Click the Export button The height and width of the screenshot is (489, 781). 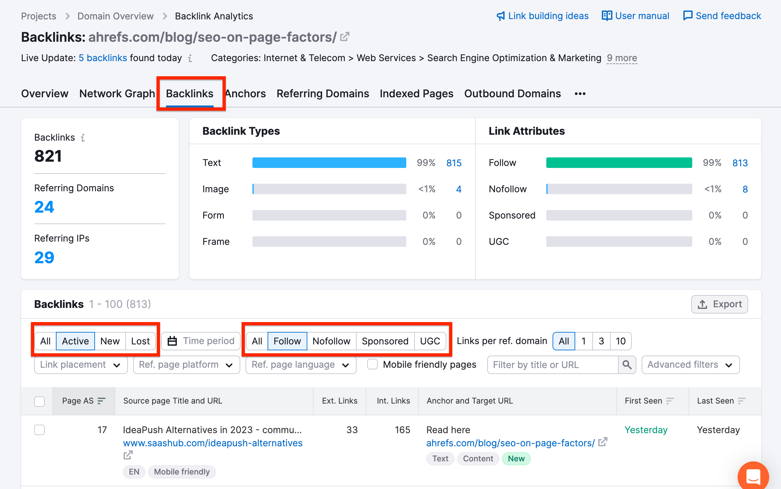pos(720,304)
